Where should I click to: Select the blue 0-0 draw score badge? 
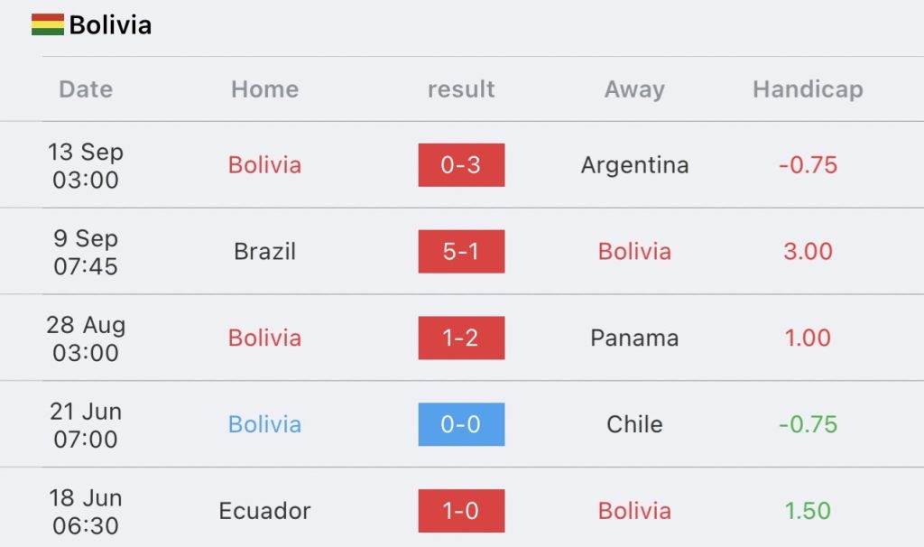coord(461,424)
